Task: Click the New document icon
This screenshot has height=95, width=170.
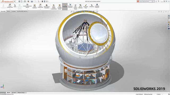Action: (22, 1)
